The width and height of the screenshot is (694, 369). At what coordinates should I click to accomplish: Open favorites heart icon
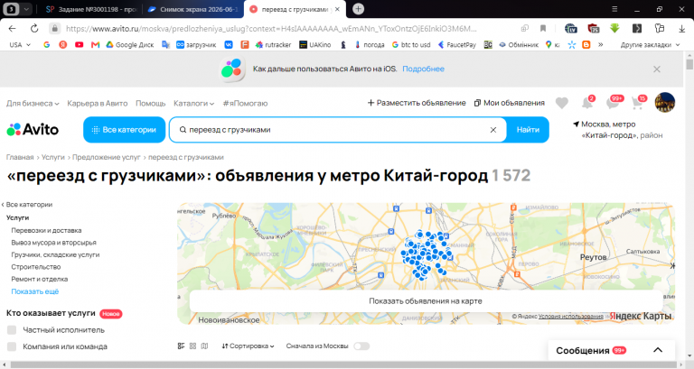562,103
